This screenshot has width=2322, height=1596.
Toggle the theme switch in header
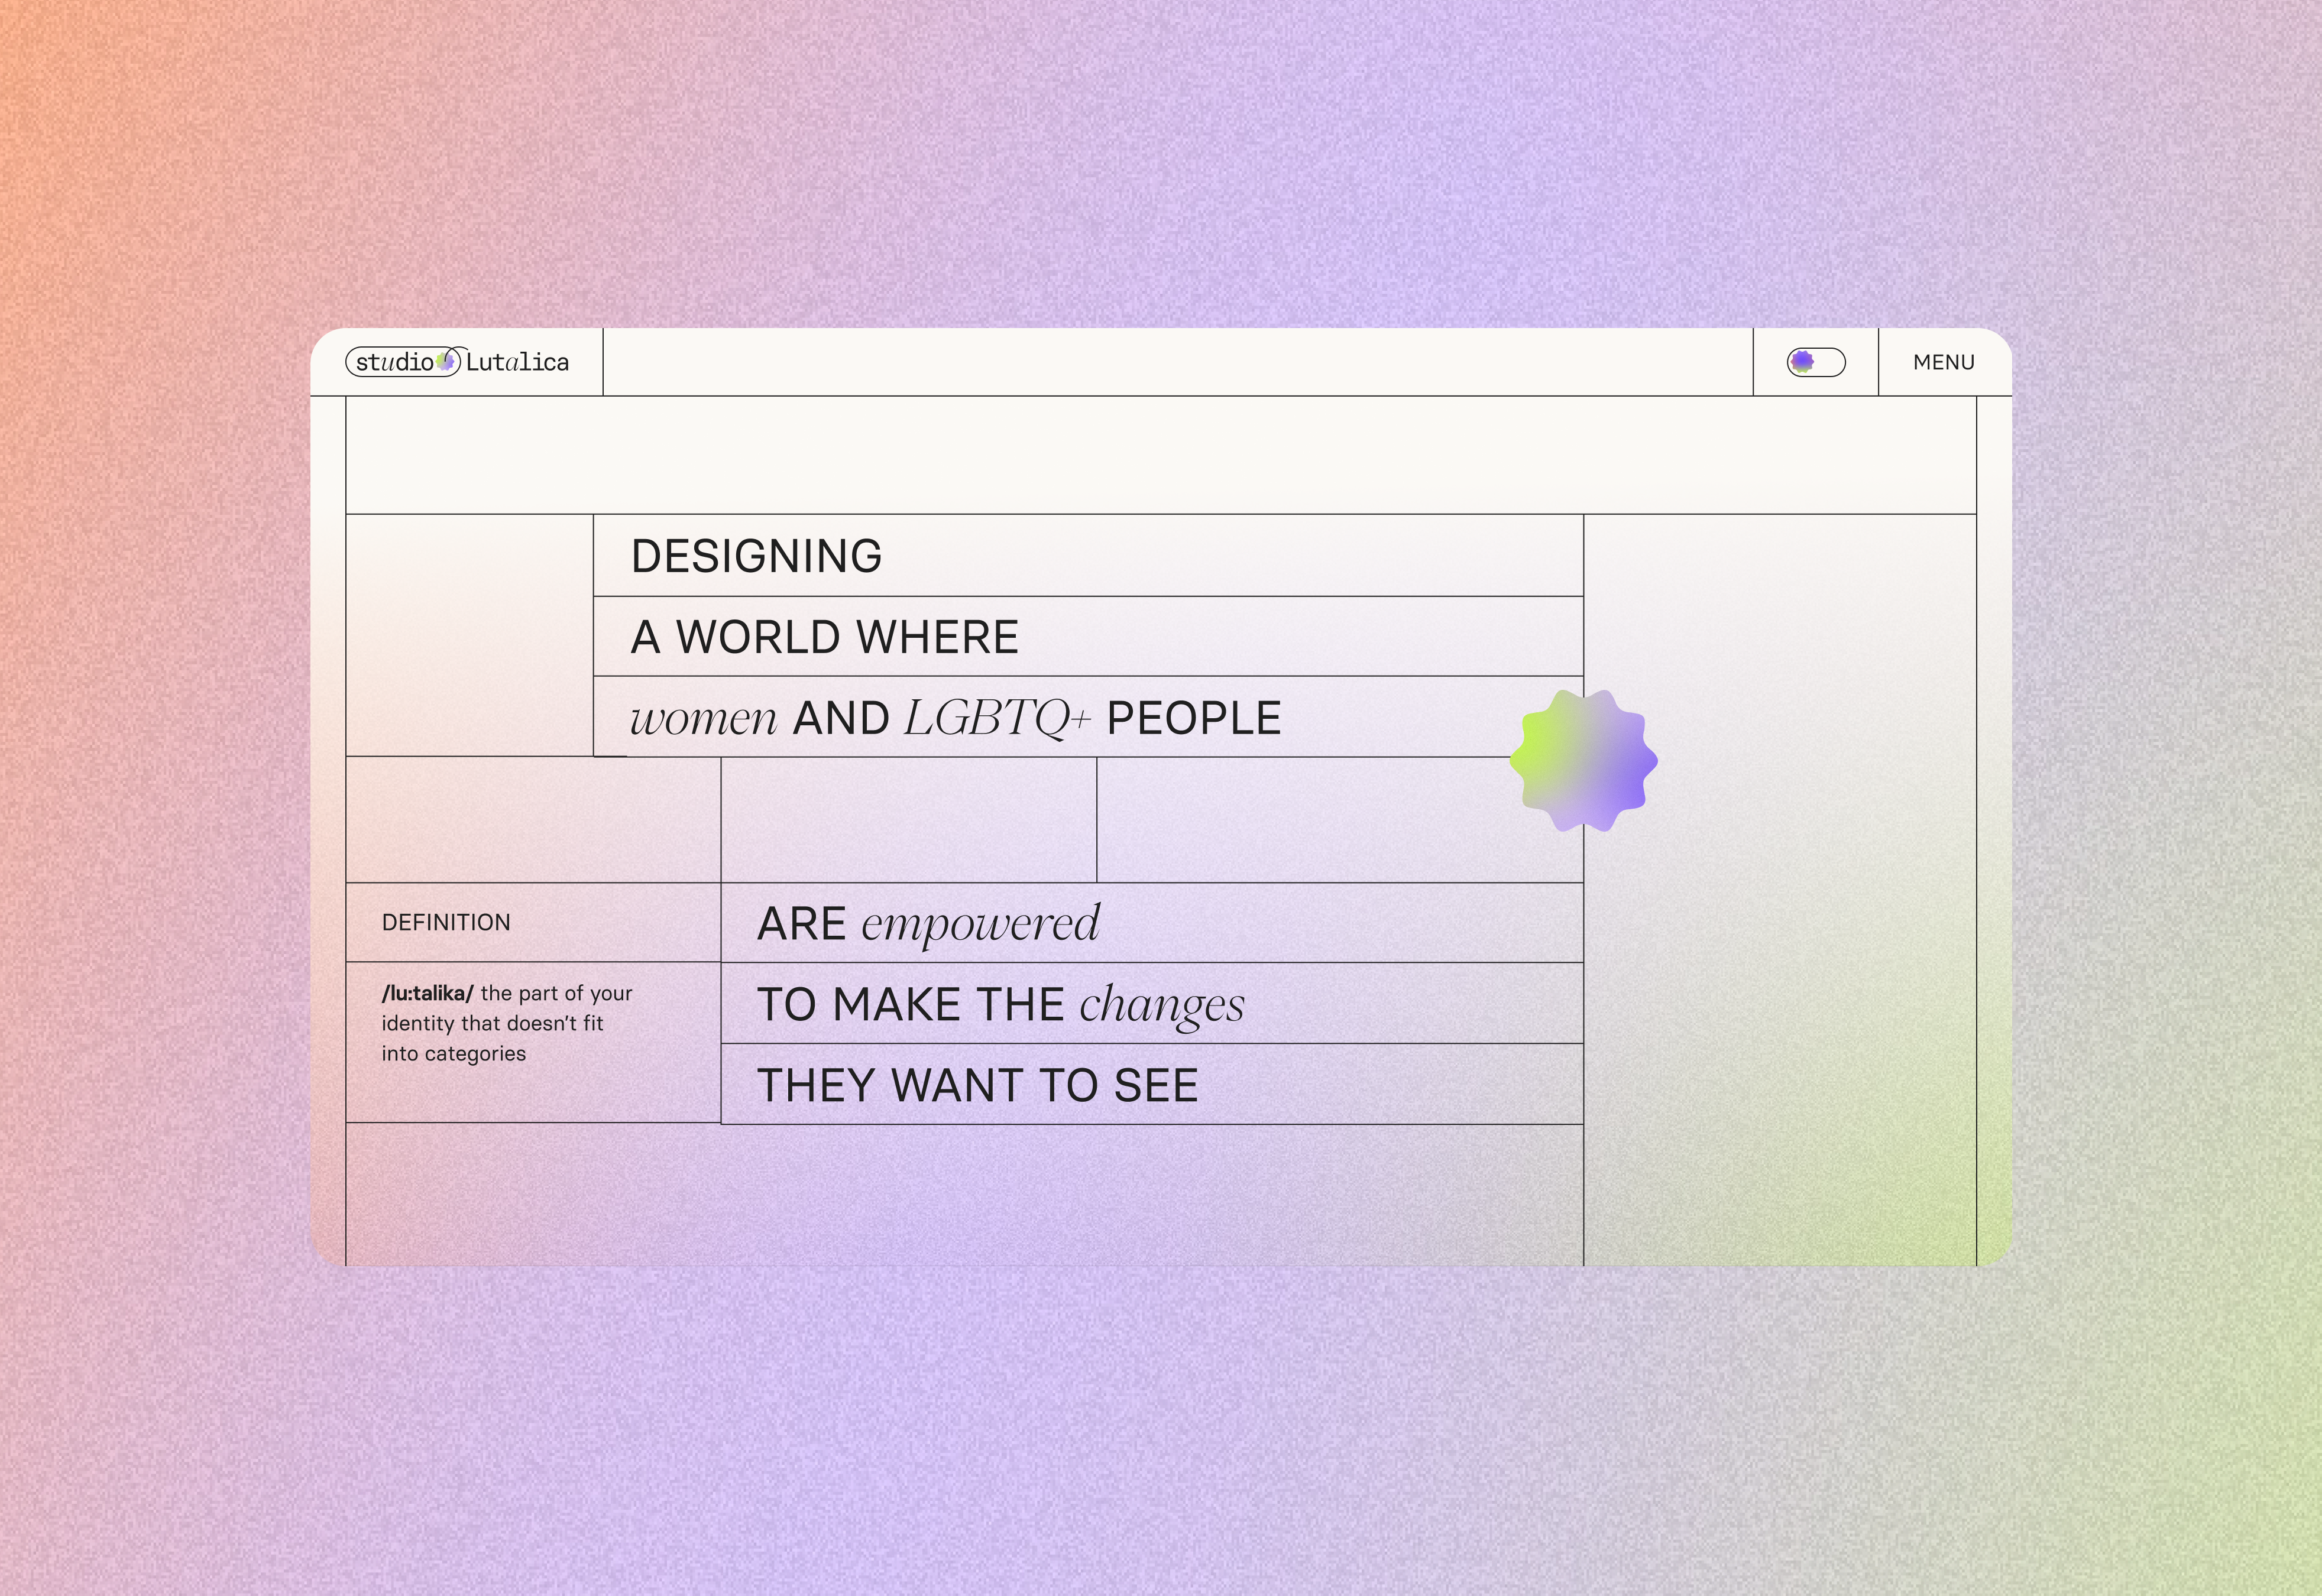1816,362
